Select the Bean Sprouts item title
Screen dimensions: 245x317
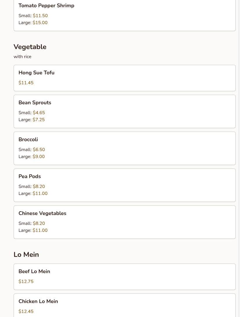point(35,103)
